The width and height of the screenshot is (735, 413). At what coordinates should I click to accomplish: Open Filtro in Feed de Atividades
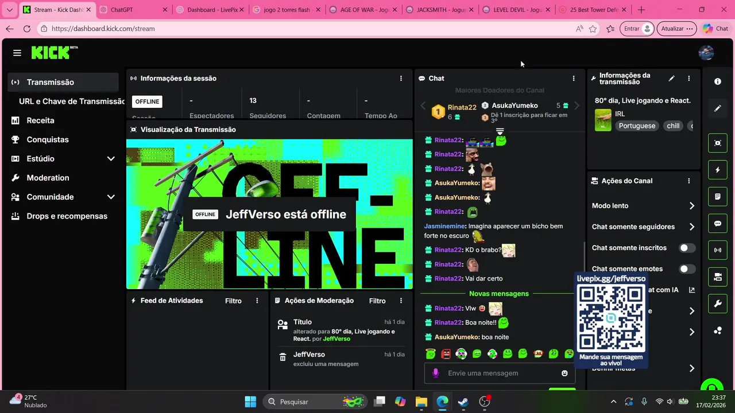pos(233,301)
